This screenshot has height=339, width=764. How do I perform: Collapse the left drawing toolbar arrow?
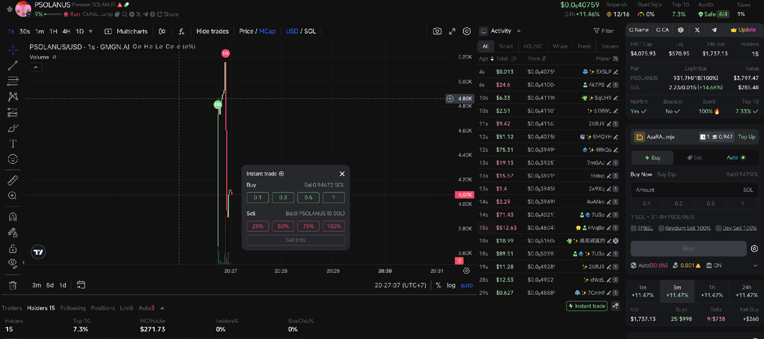tap(24, 263)
